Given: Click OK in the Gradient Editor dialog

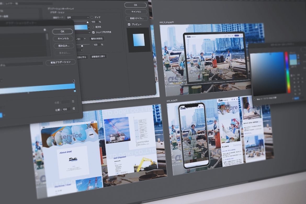Looking at the screenshot, I should (x=63, y=31).
